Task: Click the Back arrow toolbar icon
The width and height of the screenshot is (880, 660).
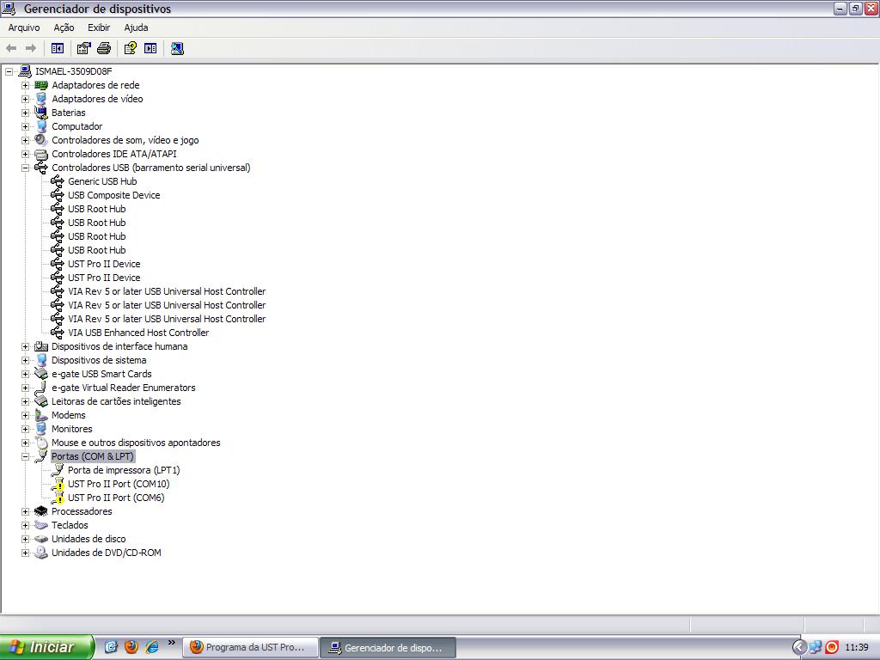Action: [11, 48]
